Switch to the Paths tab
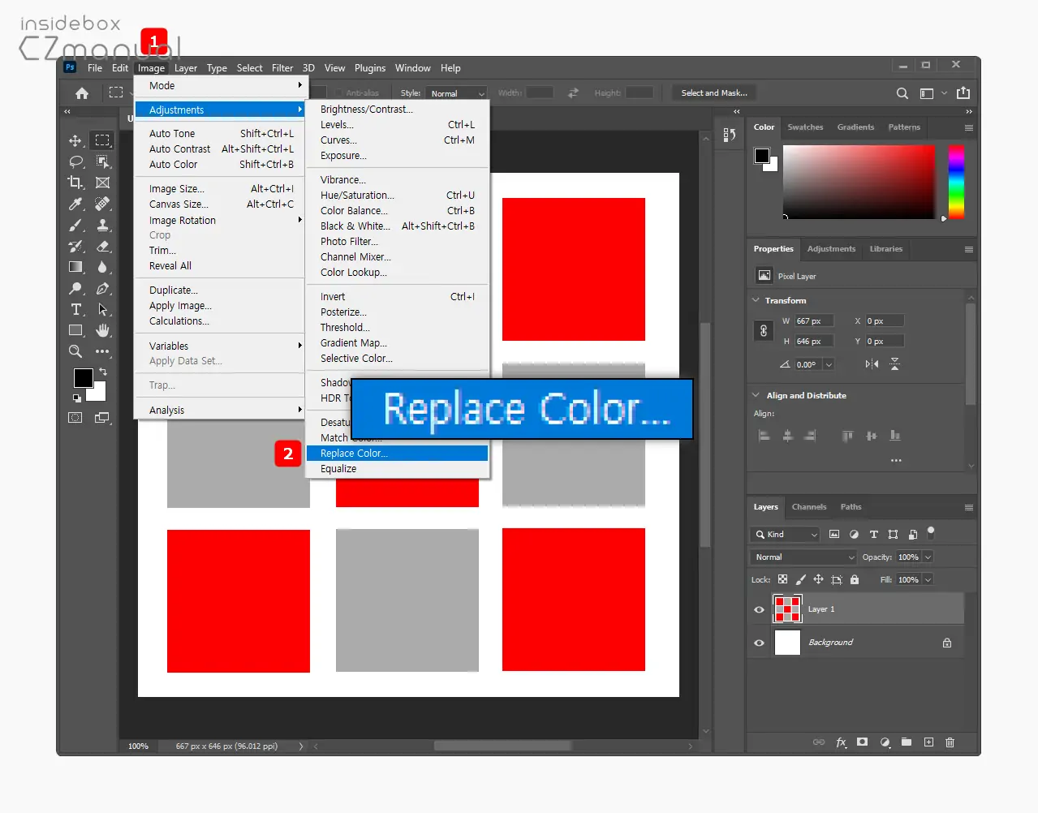The height and width of the screenshot is (813, 1038). click(851, 507)
